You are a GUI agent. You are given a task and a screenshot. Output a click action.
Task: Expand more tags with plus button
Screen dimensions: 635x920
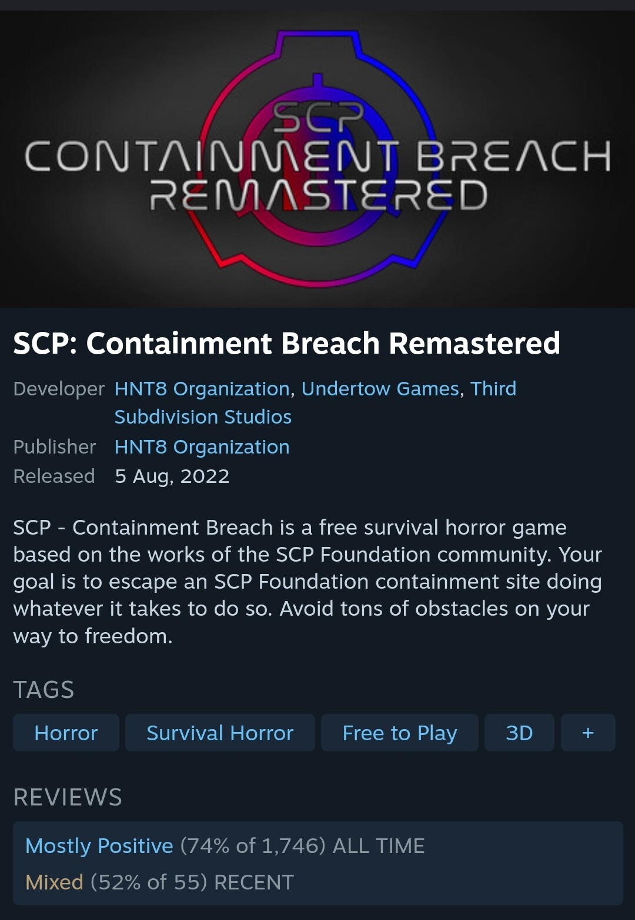(588, 733)
